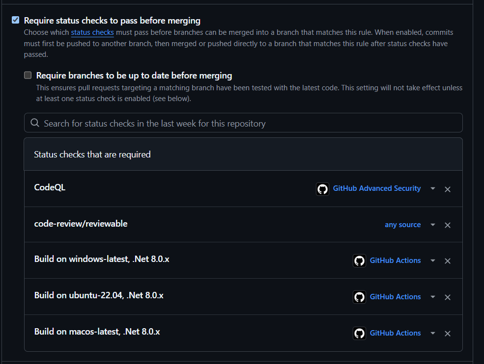Click GitHub icon in ubuntu-22.04 build row
This screenshot has height=364, width=484.
coord(359,297)
